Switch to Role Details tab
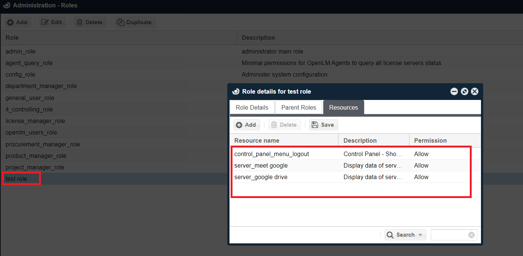523x256 pixels. (x=252, y=107)
